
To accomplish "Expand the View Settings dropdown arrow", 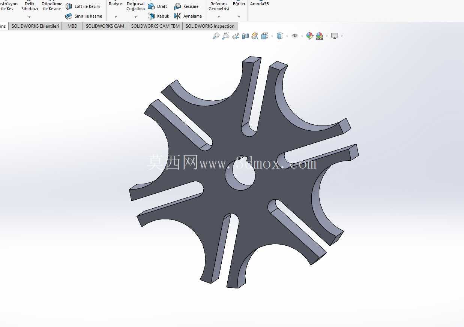I will [x=342, y=36].
